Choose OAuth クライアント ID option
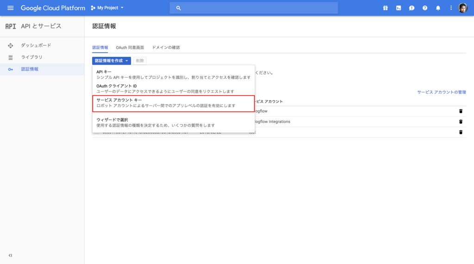 coord(174,88)
